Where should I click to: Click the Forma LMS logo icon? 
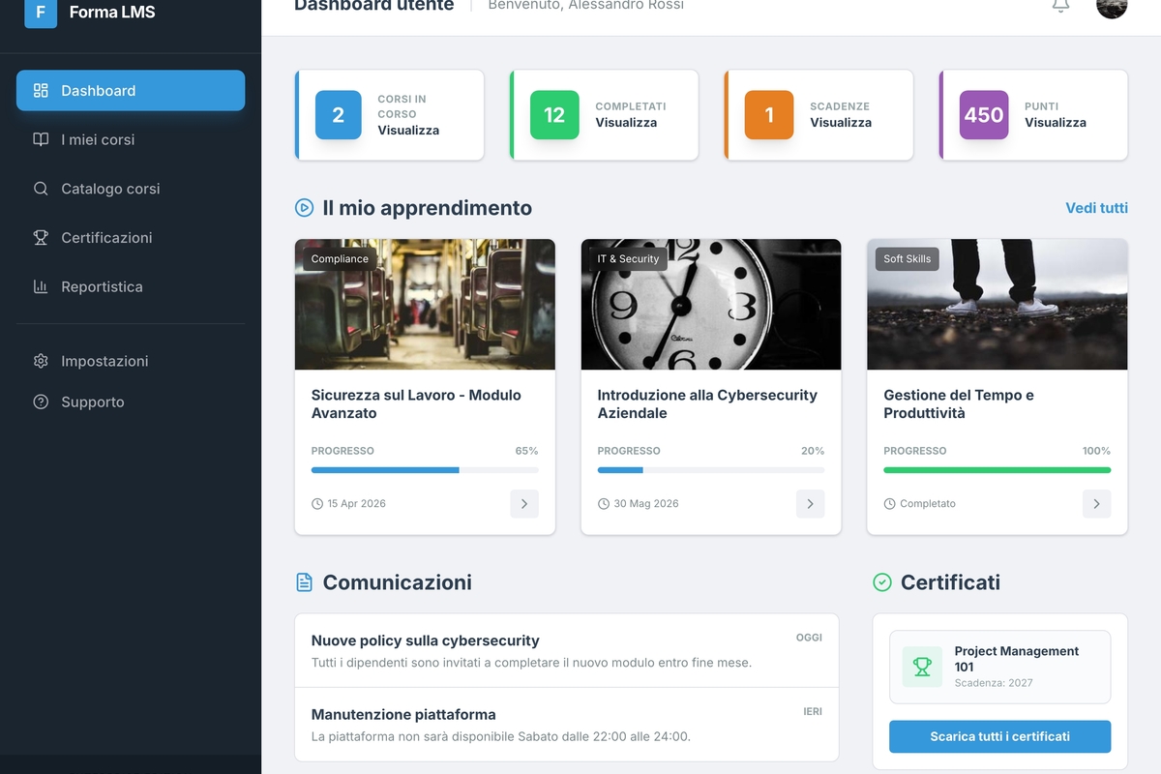pos(41,13)
